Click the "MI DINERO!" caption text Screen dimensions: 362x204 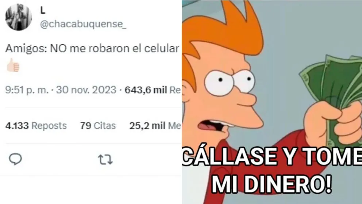pyautogui.click(x=272, y=184)
